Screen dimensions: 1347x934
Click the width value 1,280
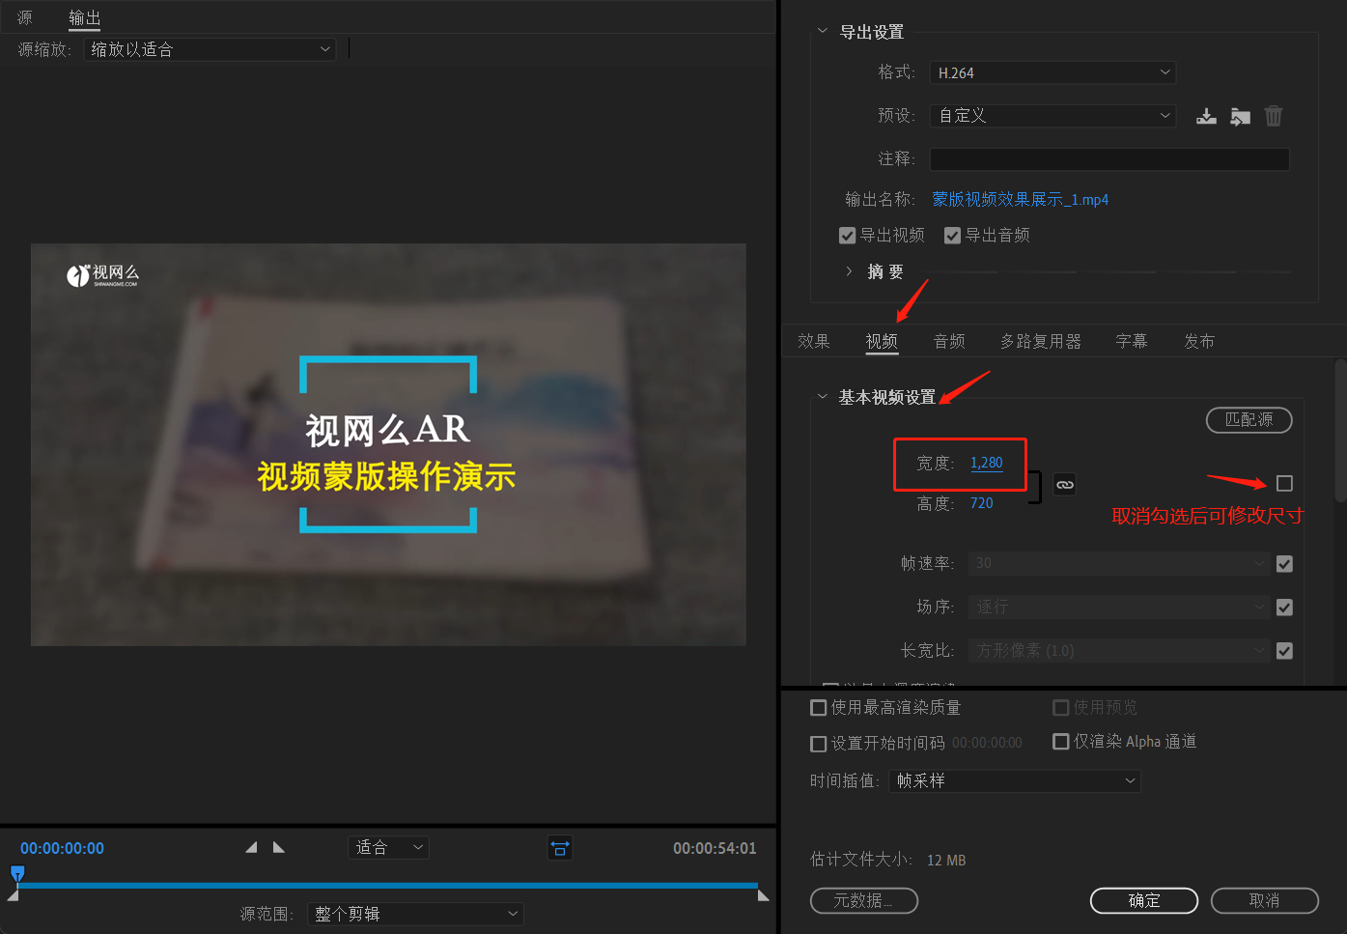point(987,463)
